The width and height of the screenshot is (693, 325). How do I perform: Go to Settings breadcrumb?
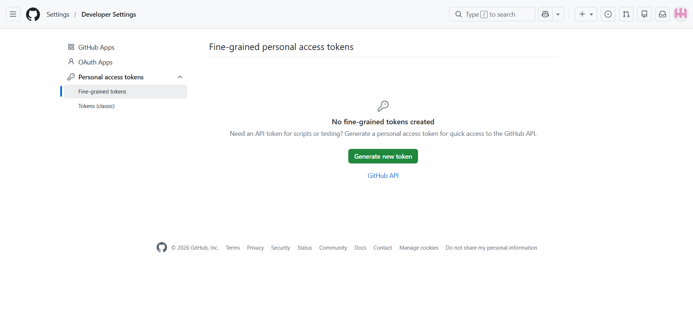pos(58,14)
